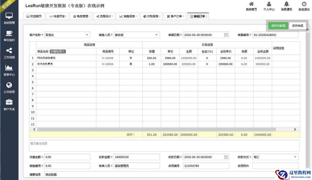Click the 保存单据 button
312x180 pixels.
point(297,26)
